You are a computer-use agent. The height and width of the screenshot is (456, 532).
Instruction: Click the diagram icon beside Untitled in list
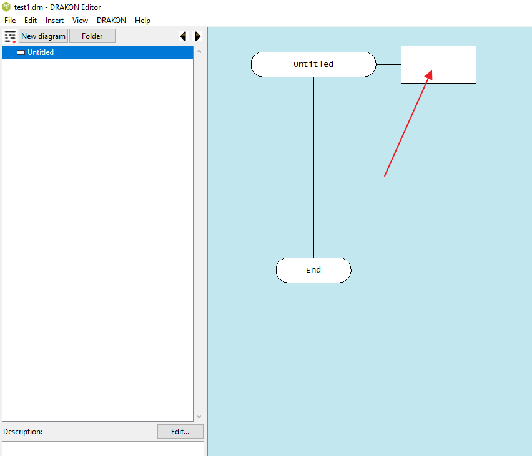click(21, 52)
